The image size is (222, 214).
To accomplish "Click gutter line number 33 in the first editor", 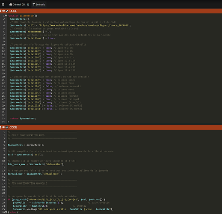I will coord(3,119).
